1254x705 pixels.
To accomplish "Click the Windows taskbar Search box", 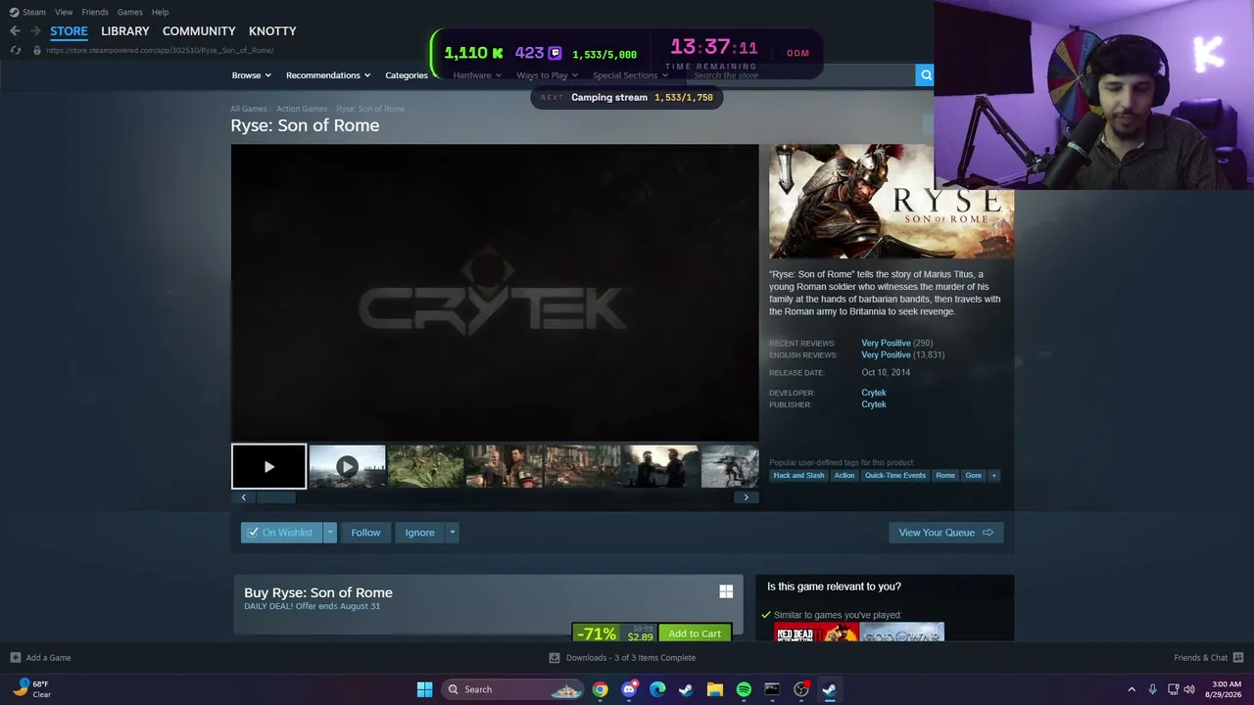I will tap(512, 689).
